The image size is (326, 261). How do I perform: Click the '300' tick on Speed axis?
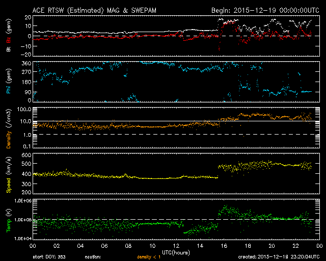pyautogui.click(x=26, y=184)
